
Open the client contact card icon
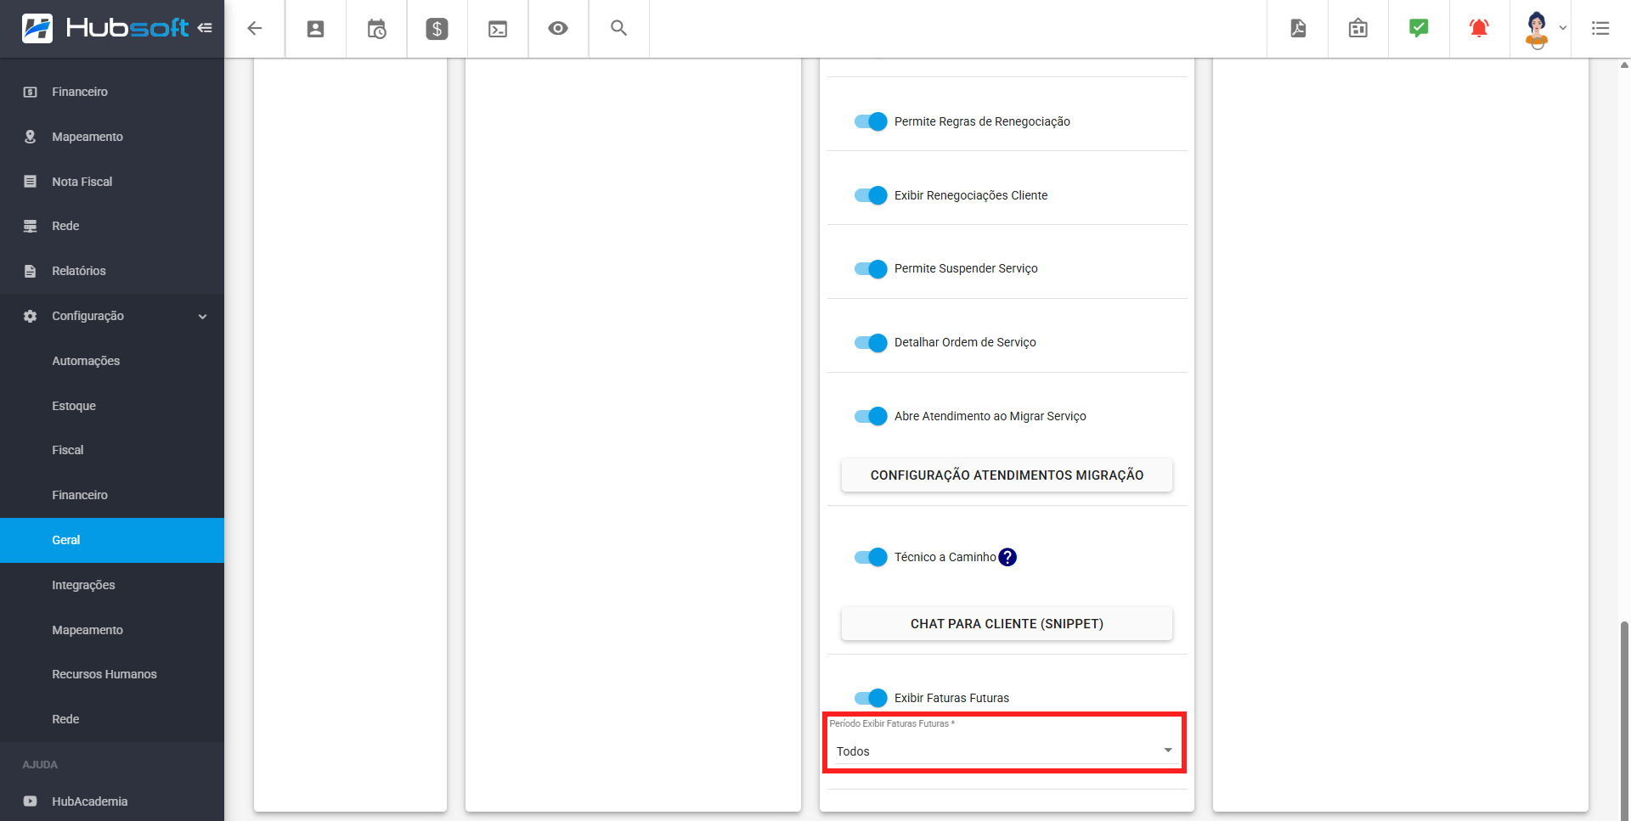pos(315,29)
